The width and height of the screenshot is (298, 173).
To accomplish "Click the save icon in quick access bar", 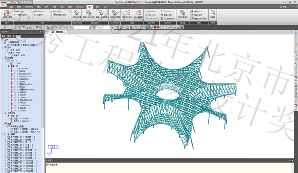I will [x=19, y=2].
